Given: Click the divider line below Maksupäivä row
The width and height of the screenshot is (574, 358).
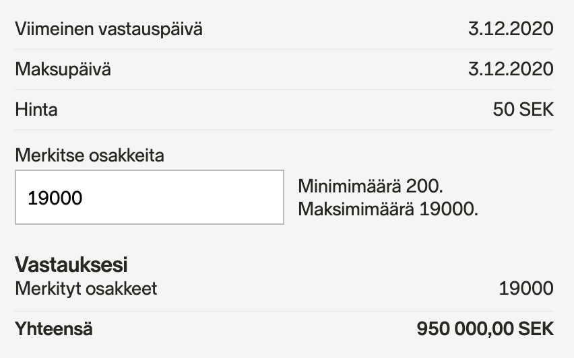Looking at the screenshot, I should pos(284,89).
